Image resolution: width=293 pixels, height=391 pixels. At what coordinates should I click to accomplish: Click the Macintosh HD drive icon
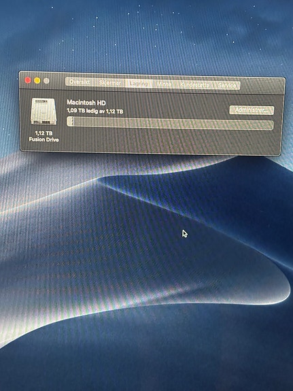44,112
